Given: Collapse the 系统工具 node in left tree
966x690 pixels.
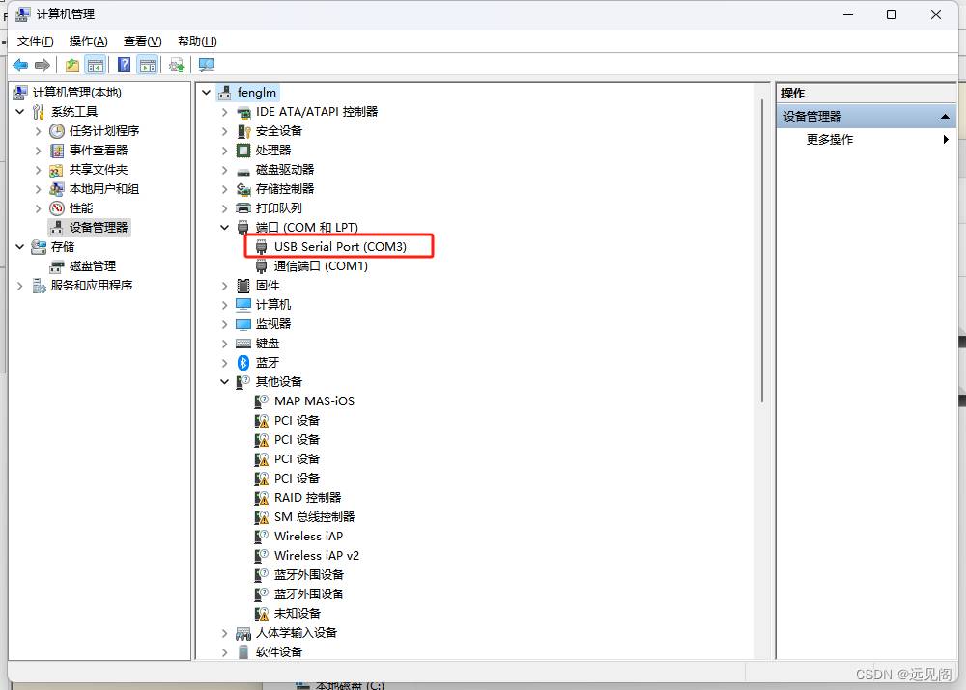Looking at the screenshot, I should 20,112.
